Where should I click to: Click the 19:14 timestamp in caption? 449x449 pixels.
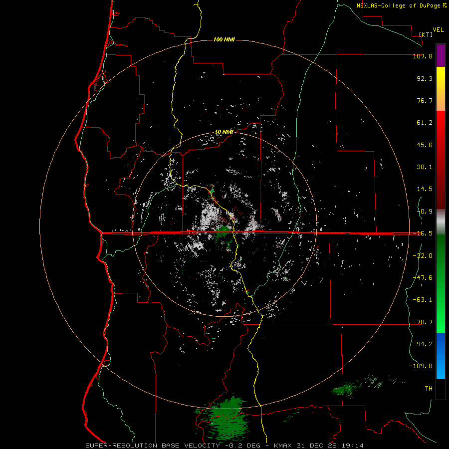pyautogui.click(x=354, y=446)
